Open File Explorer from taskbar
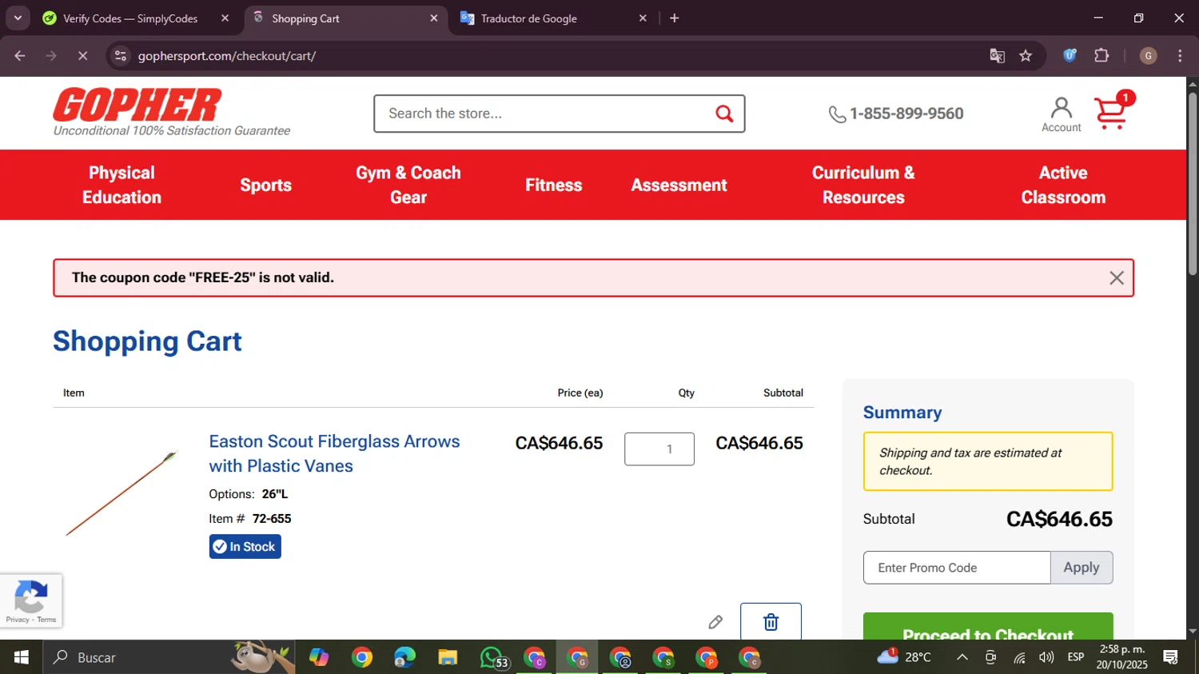This screenshot has width=1199, height=674. (x=448, y=657)
